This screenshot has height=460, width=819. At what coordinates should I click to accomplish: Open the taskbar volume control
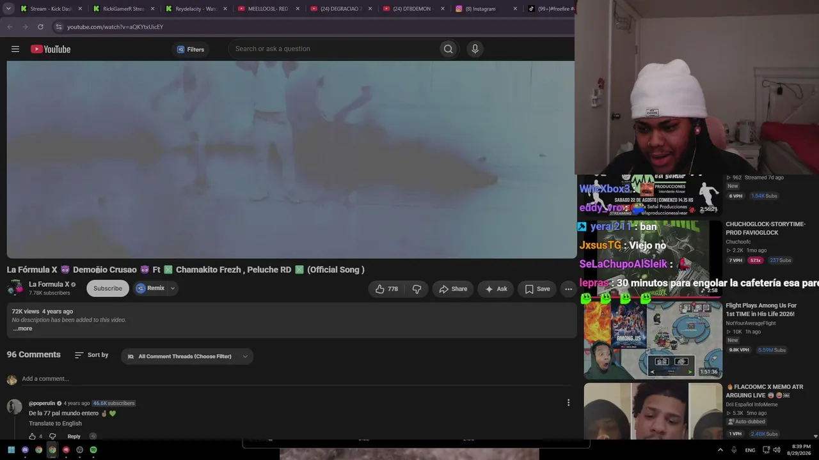pos(777,450)
